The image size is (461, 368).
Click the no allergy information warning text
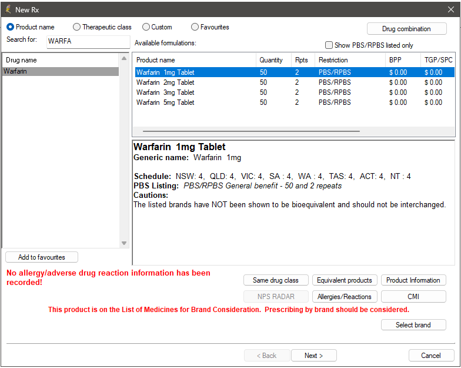(x=108, y=278)
